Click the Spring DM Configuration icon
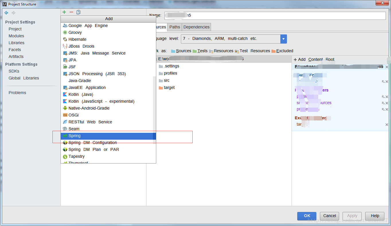Viewport: 391px width, 226px height. click(65, 143)
